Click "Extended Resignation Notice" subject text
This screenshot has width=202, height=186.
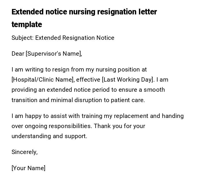75,38
